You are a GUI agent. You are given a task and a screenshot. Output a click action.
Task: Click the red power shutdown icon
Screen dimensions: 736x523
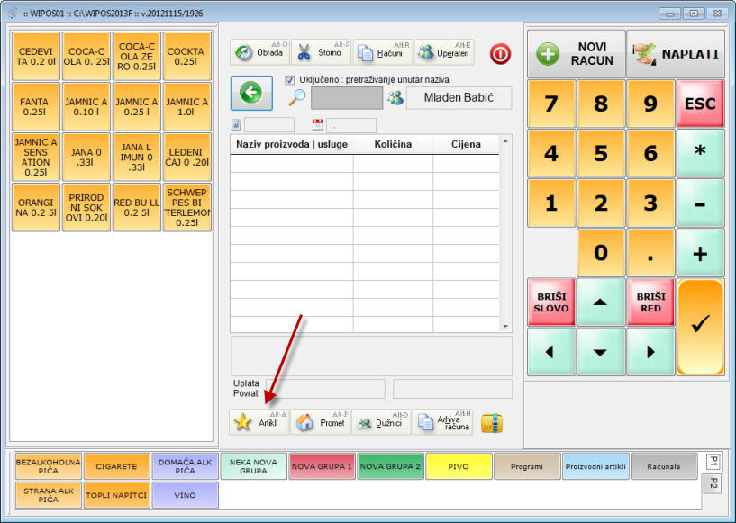500,53
